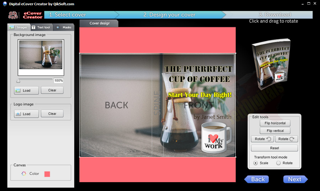Image resolution: width=320 pixels, height=191 pixels.
Task: Click the SPINE area of the cover
Action: pyautogui.click(x=157, y=103)
